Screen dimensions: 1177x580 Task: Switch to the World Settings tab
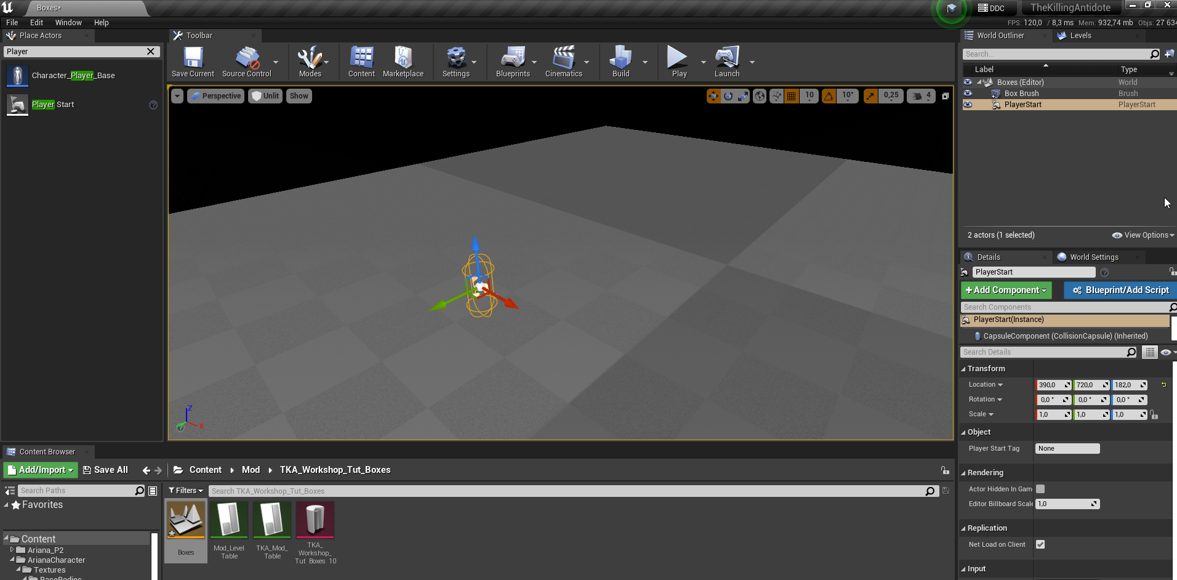[1094, 257]
